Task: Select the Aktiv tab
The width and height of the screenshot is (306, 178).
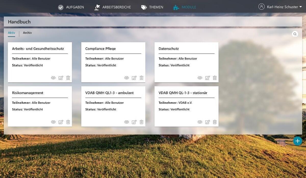Action: point(11,33)
